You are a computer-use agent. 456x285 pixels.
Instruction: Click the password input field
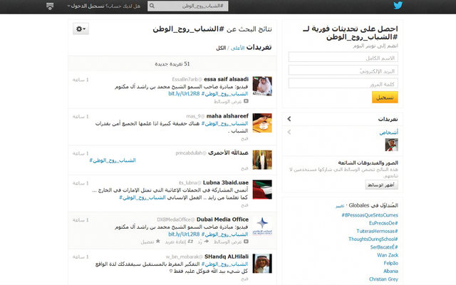point(343,83)
